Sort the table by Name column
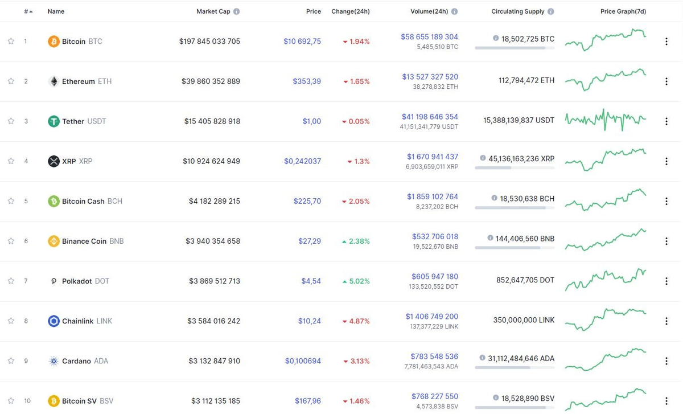This screenshot has height=414, width=683. (56, 11)
